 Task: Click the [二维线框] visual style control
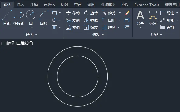click(24, 43)
